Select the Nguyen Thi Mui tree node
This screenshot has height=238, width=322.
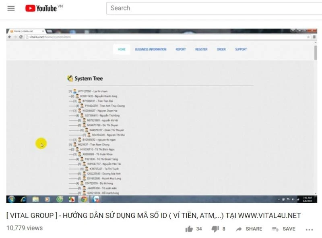pos(108,135)
